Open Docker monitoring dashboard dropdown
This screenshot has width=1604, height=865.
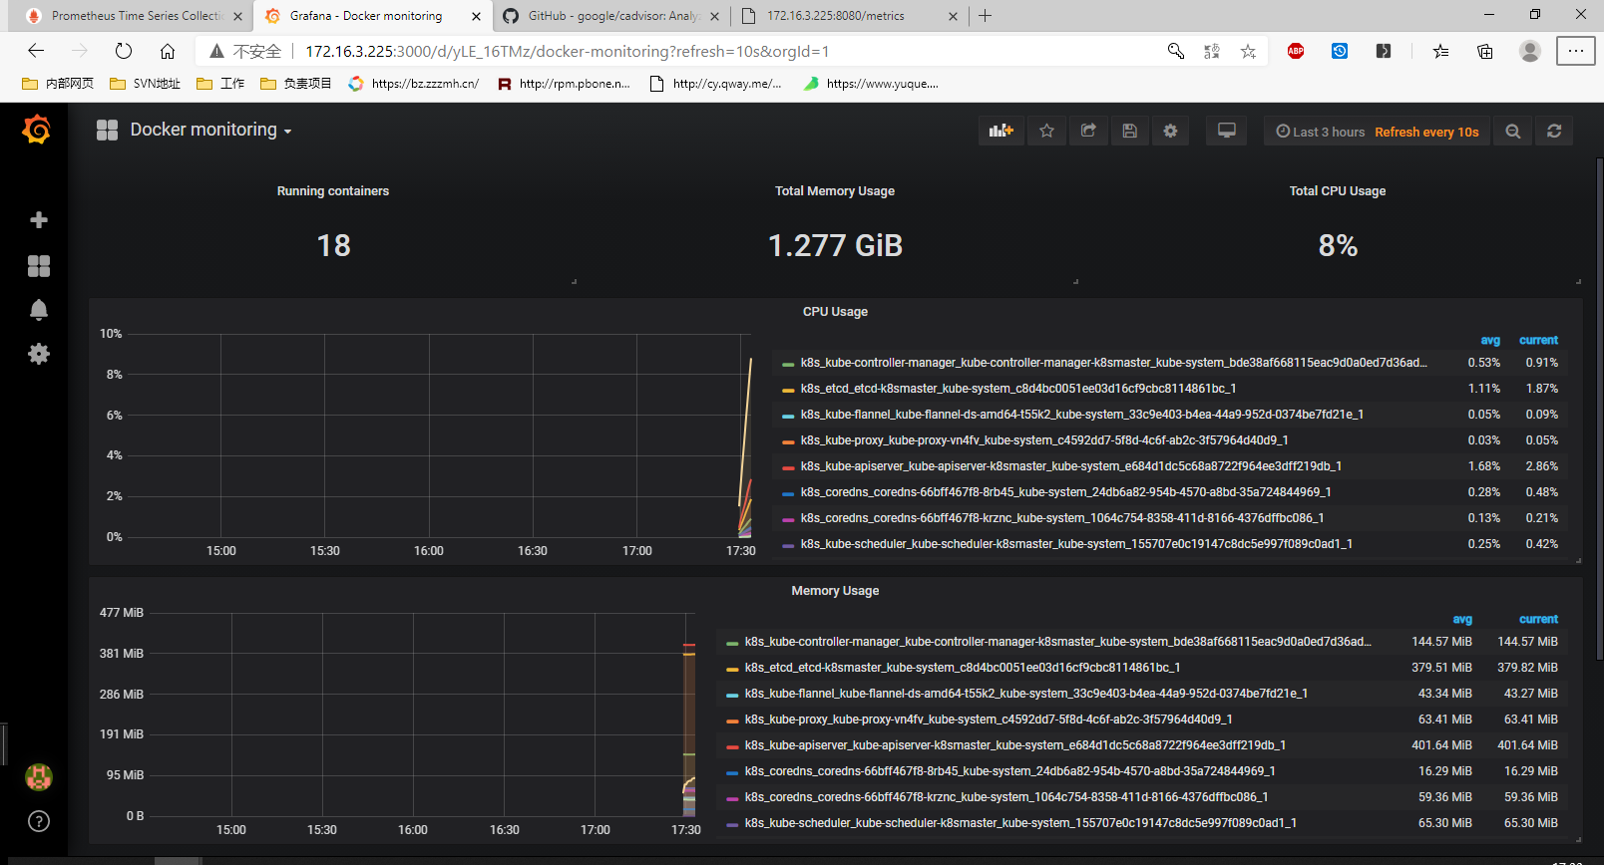(x=210, y=130)
